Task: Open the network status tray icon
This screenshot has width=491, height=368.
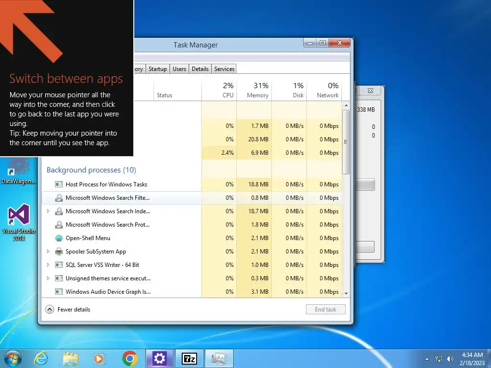Action: point(439,359)
